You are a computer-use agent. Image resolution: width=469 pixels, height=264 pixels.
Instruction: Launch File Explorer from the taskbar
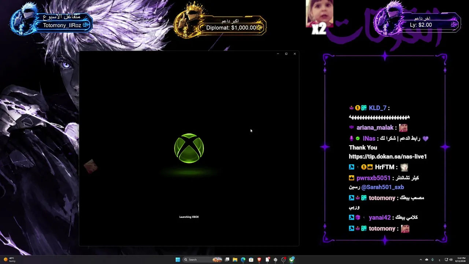point(235,260)
